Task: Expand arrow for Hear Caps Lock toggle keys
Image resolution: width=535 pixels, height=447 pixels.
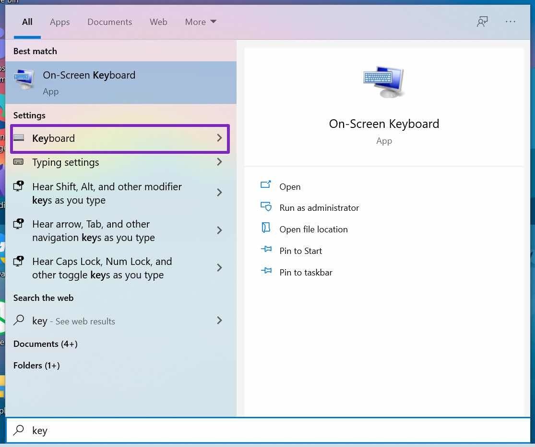Action: click(219, 268)
